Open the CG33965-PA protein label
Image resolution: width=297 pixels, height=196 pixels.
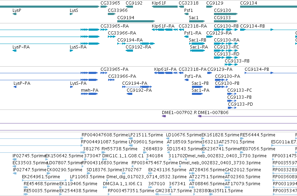point(114,69)
